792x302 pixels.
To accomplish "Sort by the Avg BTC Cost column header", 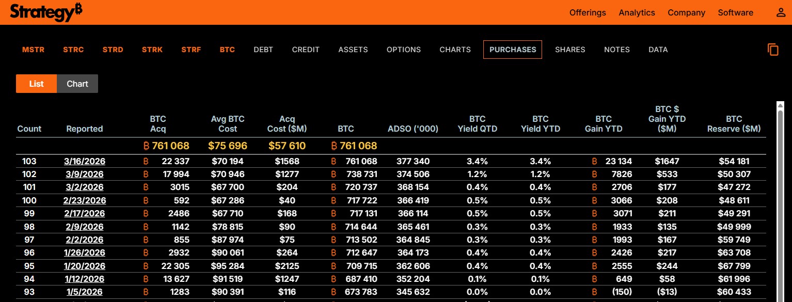I will click(x=227, y=124).
